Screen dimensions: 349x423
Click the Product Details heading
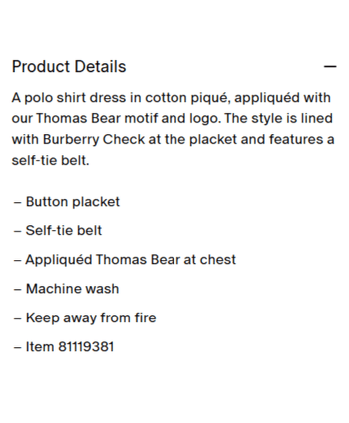point(69,67)
